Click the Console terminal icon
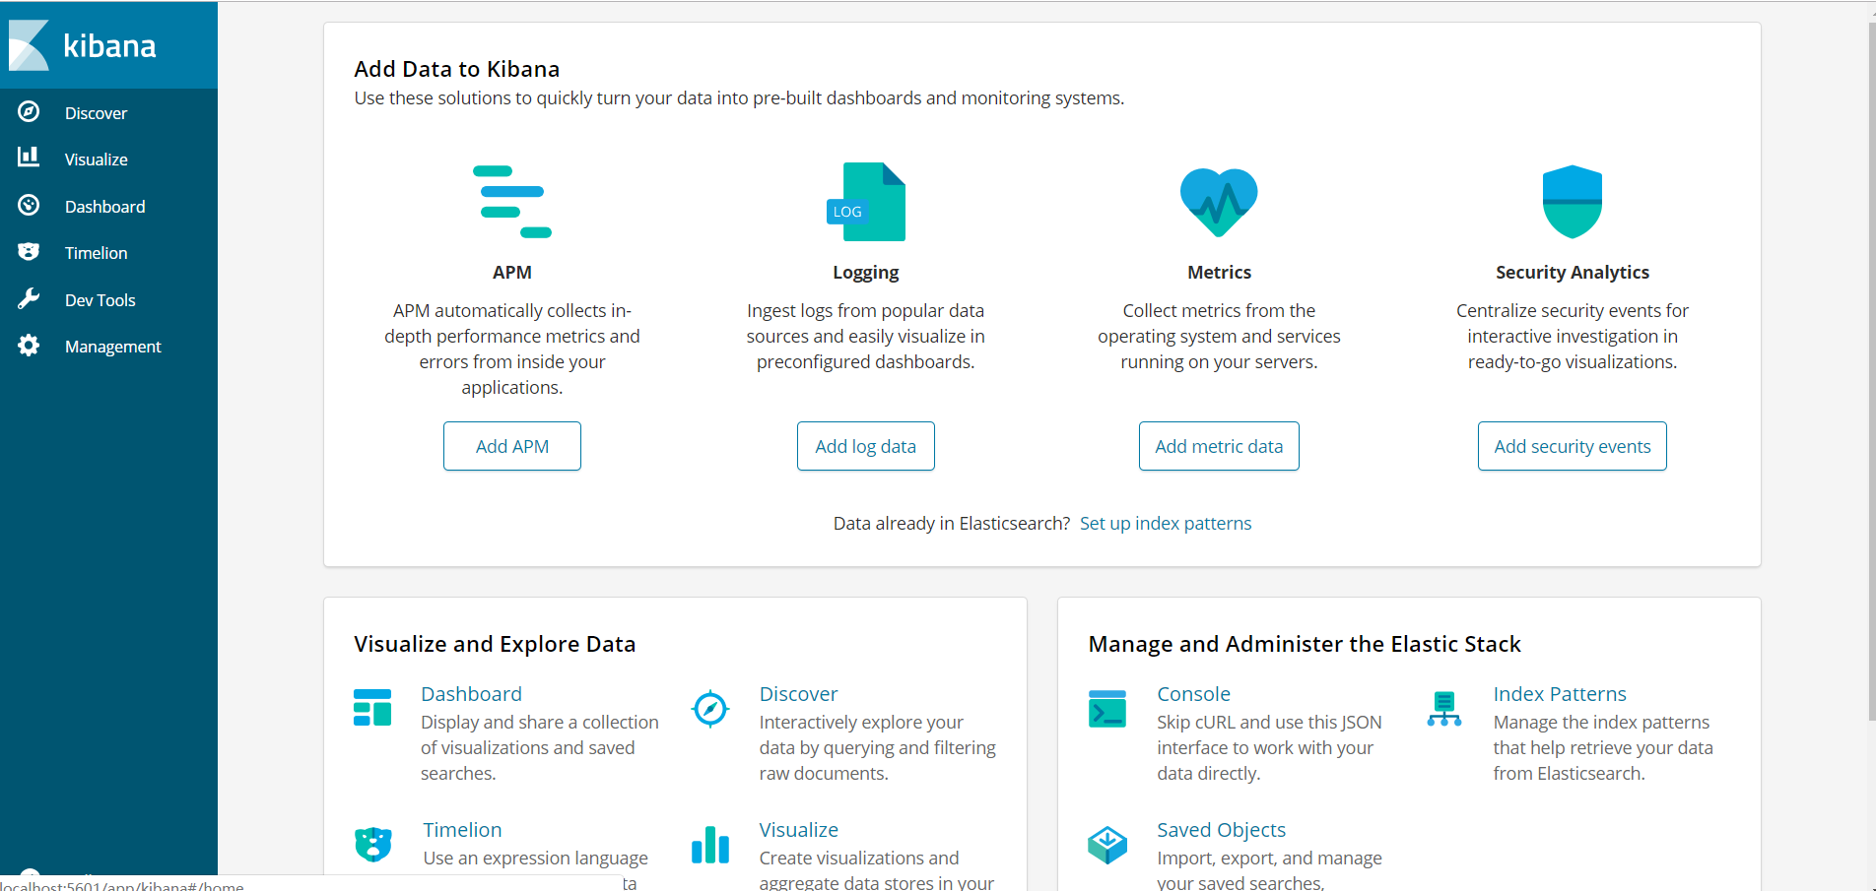Screen dimensions: 1876x891 (x=1106, y=709)
